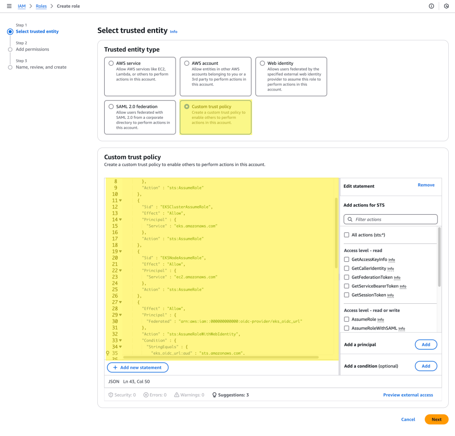Go to Step 2 Add permissions

pos(32,49)
